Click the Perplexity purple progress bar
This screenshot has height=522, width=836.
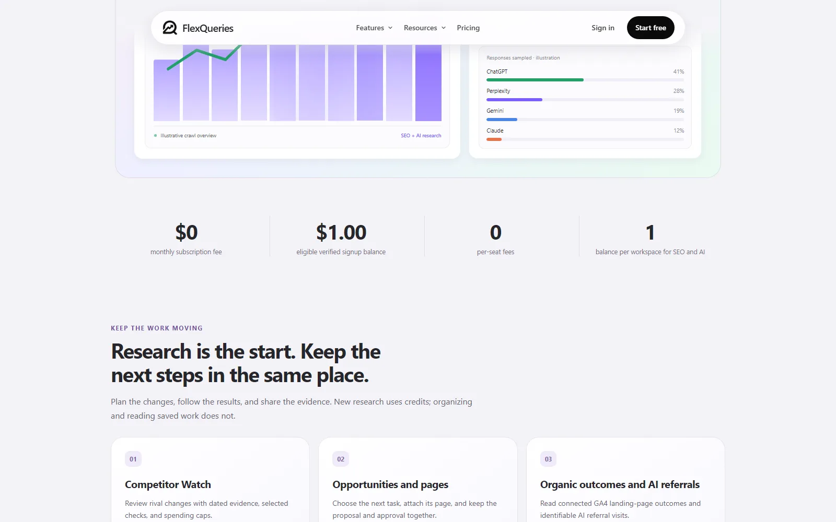pyautogui.click(x=514, y=100)
